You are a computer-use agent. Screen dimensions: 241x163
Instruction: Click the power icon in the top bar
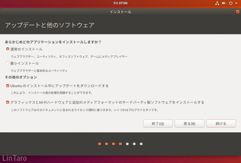[x=231, y=3]
